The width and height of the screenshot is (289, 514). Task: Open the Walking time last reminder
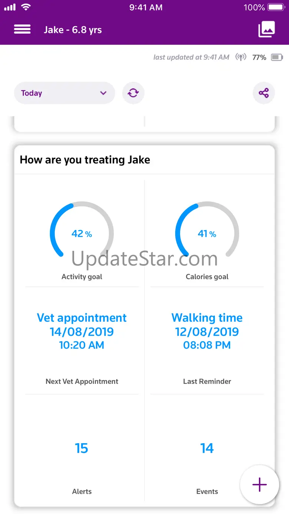(x=207, y=331)
